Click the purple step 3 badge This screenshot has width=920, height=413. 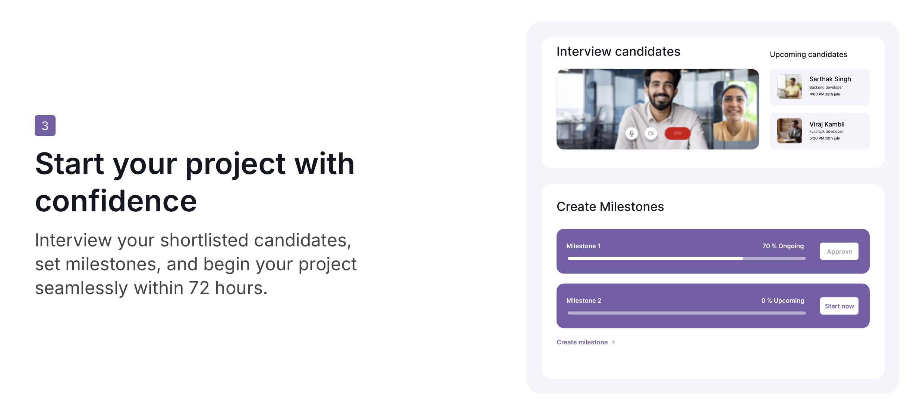click(x=45, y=126)
